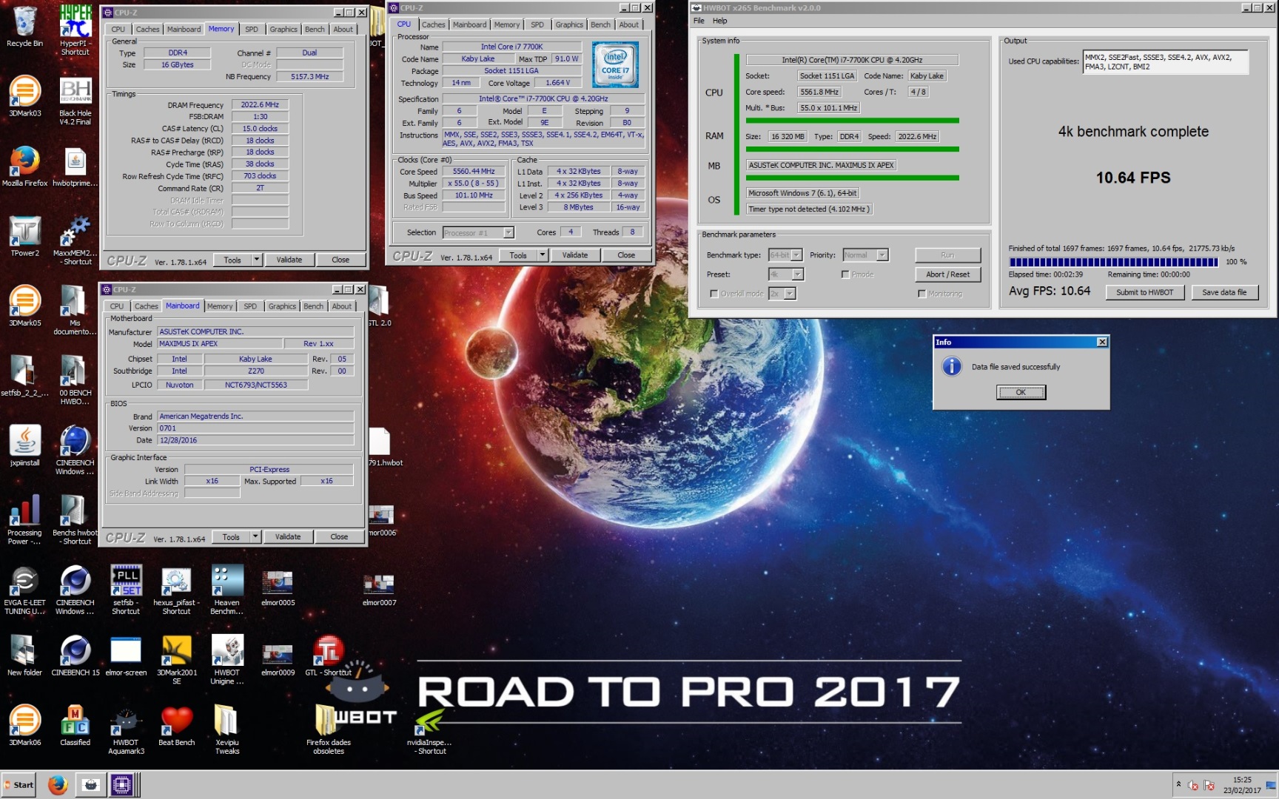
Task: Open the Priority Normal dropdown
Action: tap(882, 255)
